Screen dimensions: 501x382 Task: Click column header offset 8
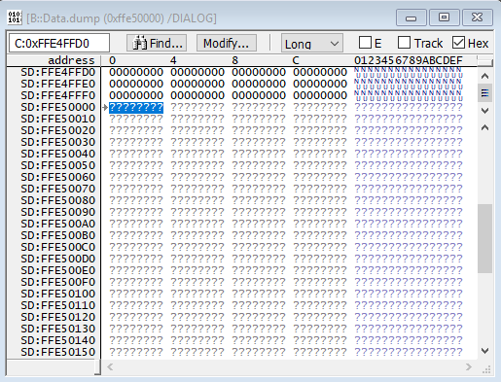coord(234,60)
